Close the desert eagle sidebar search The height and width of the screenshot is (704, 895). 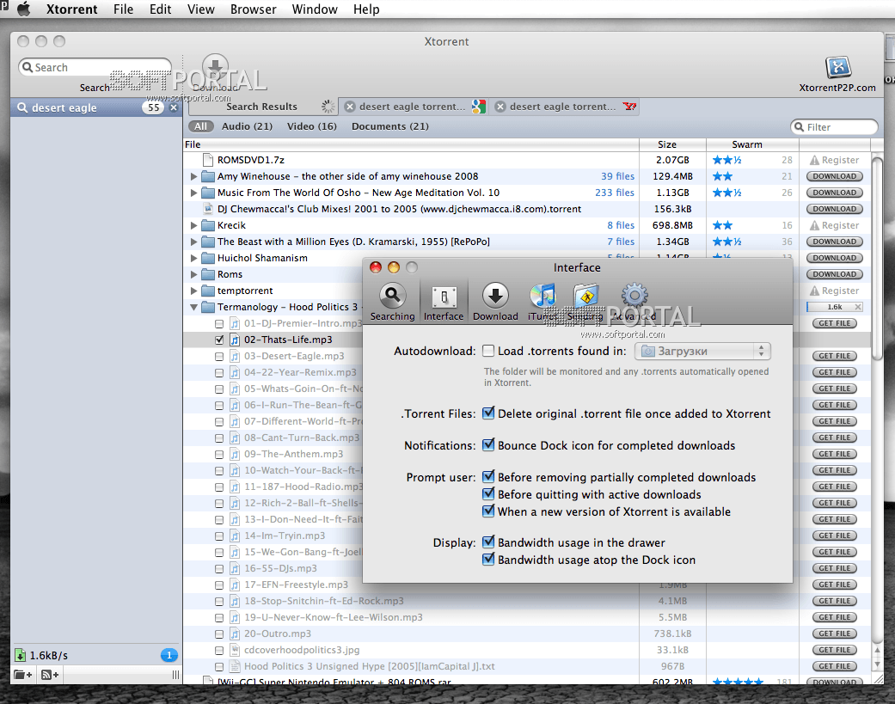coord(174,107)
